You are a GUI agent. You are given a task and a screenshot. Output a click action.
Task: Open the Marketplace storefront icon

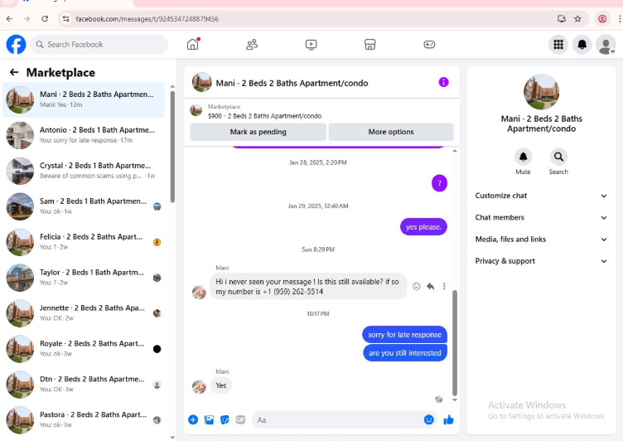(x=369, y=45)
